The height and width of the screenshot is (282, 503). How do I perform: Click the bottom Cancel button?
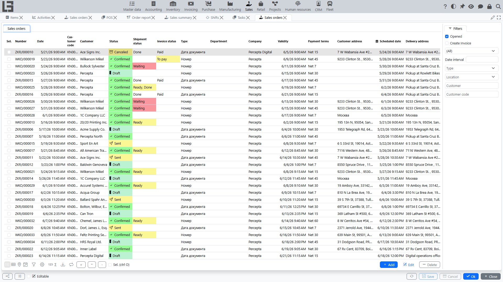click(450, 276)
